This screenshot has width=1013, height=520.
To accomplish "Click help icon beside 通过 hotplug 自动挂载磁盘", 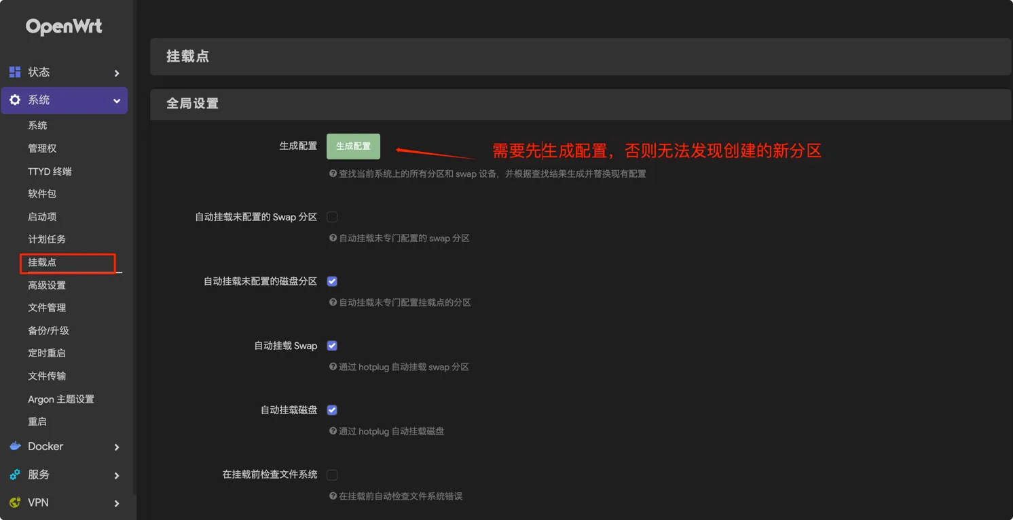I will (333, 431).
